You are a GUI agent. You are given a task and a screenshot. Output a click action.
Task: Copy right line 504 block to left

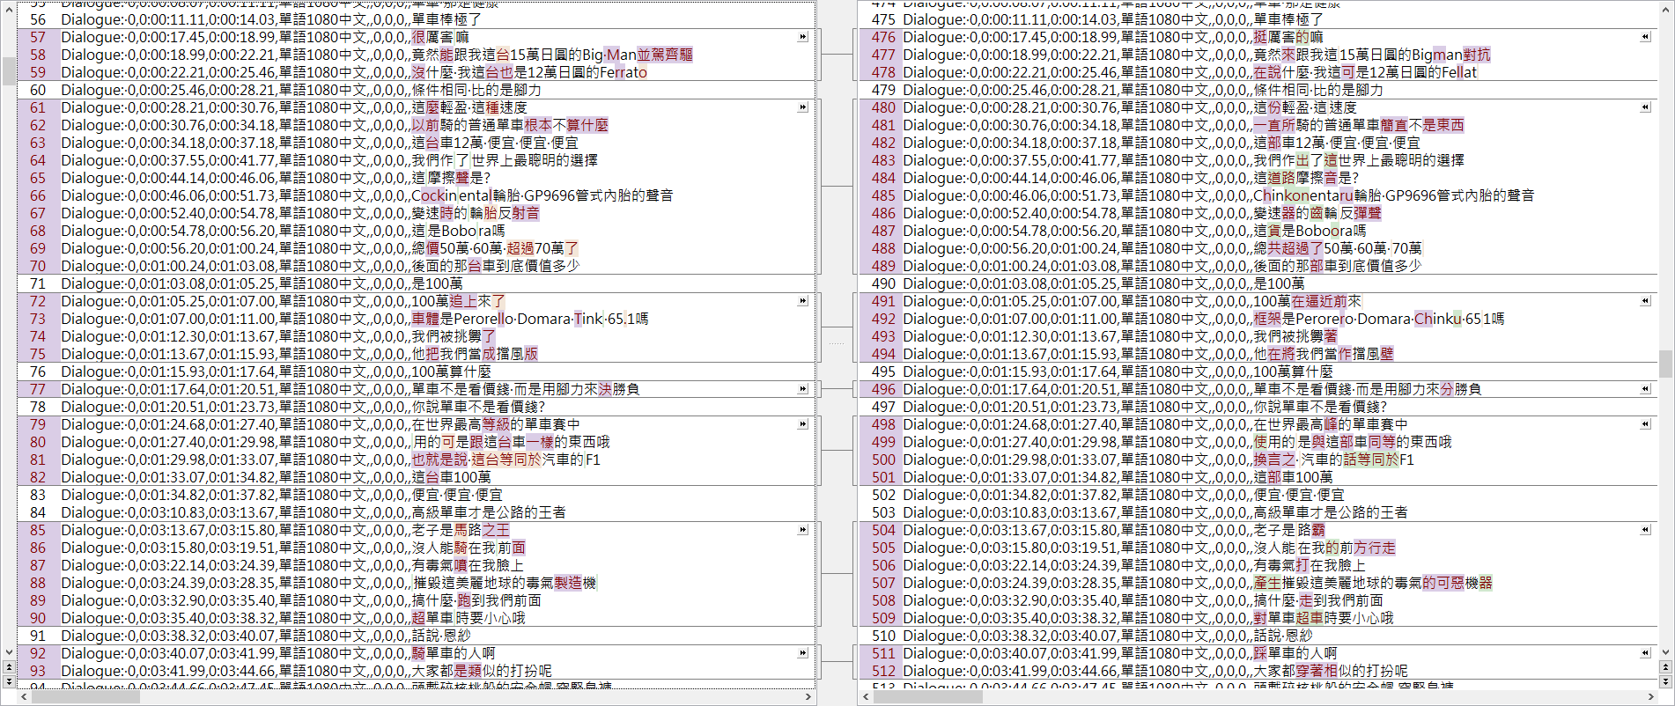coord(1645,530)
